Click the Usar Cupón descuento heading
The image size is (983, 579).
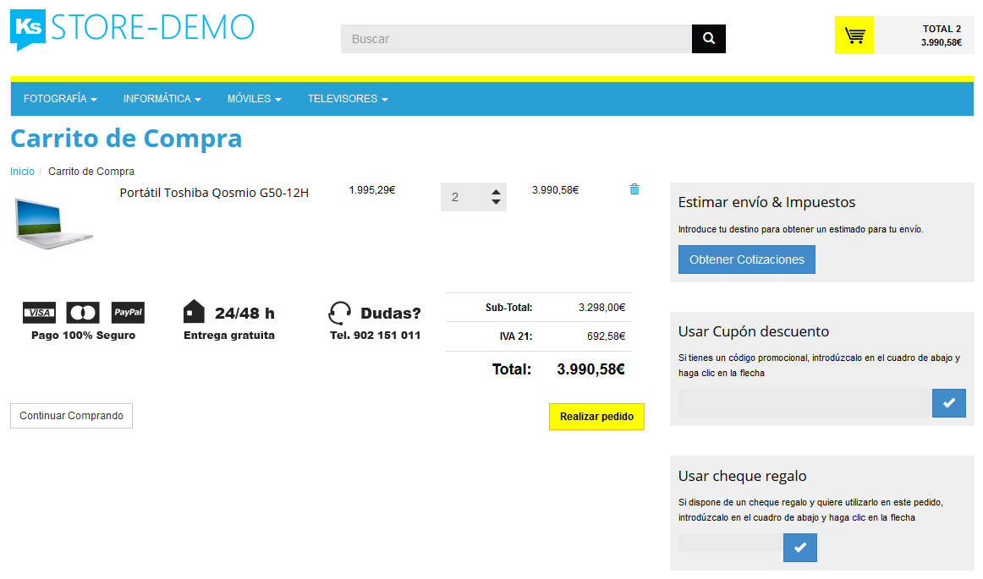754,331
